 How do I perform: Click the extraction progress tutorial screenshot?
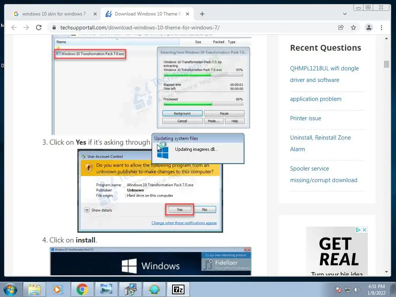point(152,85)
